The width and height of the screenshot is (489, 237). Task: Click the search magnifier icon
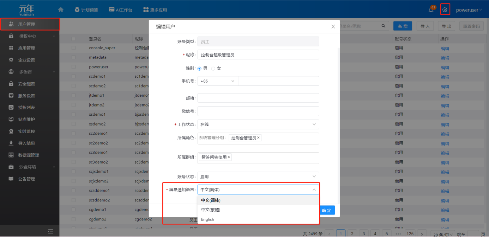tap(384, 26)
